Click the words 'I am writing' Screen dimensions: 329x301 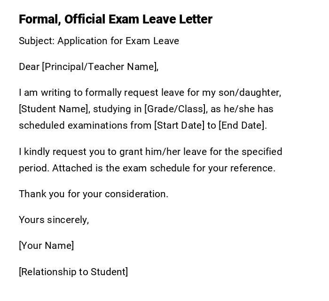43,93
